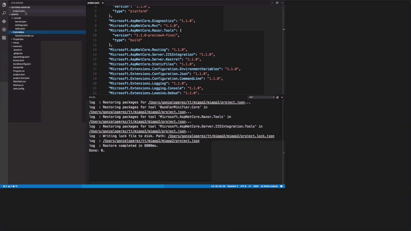This screenshot has width=411, height=231.
Task: Change the LF end of line sequence
Action: (x=249, y=186)
